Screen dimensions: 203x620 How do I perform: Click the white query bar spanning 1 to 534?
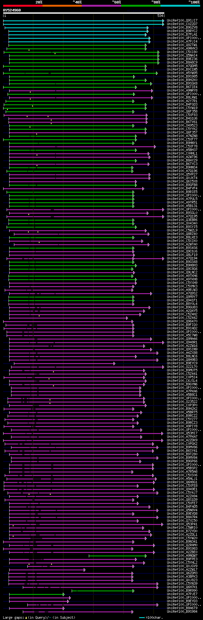click(x=84, y=13)
